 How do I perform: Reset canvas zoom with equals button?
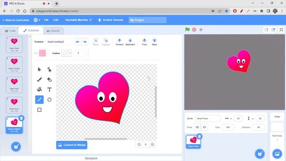(146, 144)
